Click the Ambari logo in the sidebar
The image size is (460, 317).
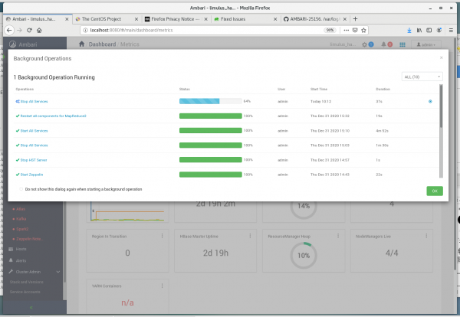pyautogui.click(x=12, y=44)
